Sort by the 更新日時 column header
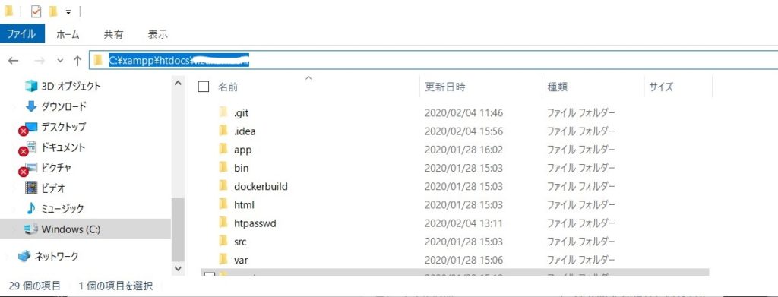The image size is (778, 297). pos(445,87)
